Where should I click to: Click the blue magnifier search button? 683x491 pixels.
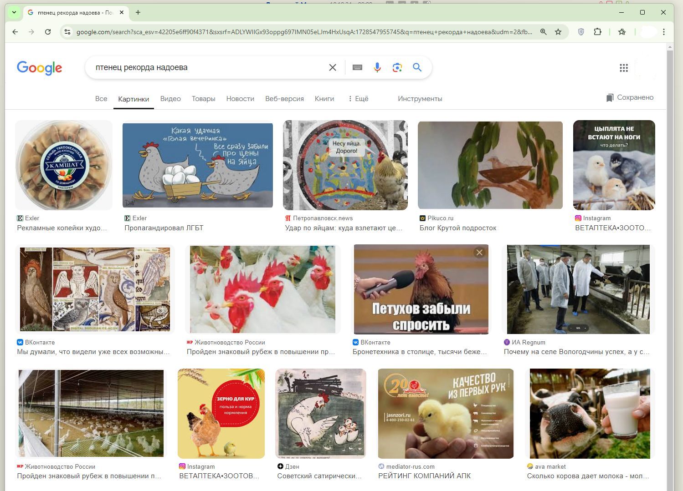tap(417, 67)
